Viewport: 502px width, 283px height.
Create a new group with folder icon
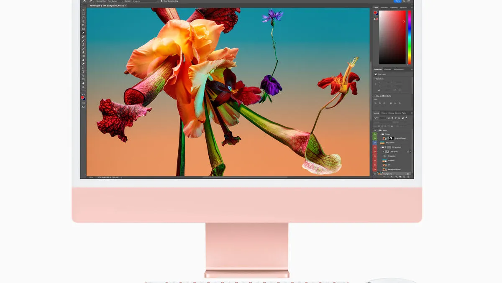[x=401, y=177]
